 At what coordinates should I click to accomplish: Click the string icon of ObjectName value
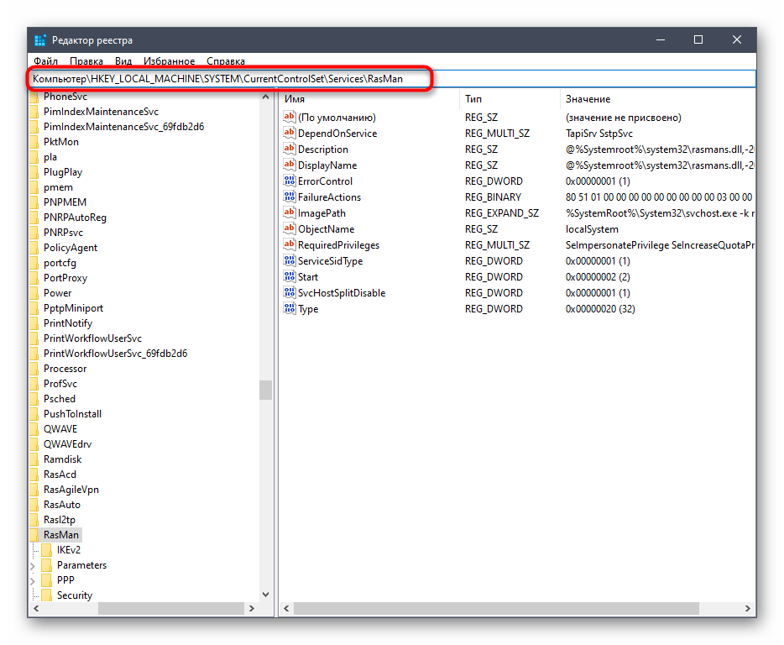290,229
